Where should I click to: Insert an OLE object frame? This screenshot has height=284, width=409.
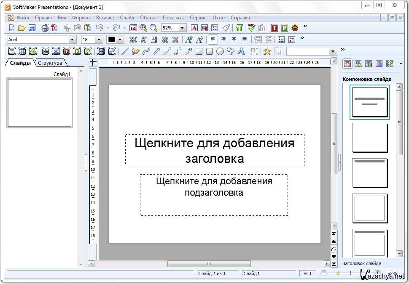click(x=45, y=51)
